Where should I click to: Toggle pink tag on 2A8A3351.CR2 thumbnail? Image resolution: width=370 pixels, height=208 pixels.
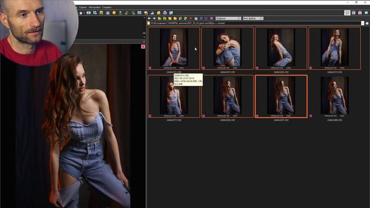[150, 68]
